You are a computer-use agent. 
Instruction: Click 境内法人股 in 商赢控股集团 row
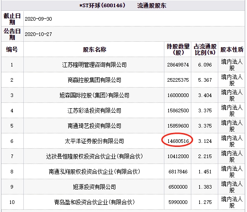tap(232, 80)
